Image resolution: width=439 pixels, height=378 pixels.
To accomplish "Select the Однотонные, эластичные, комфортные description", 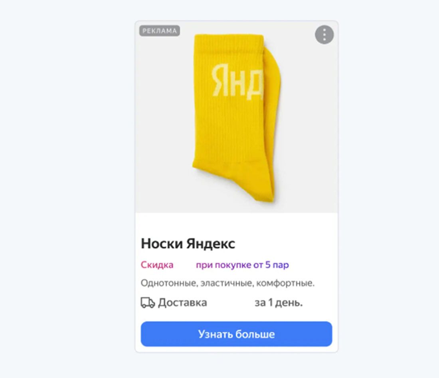I will pyautogui.click(x=227, y=283).
